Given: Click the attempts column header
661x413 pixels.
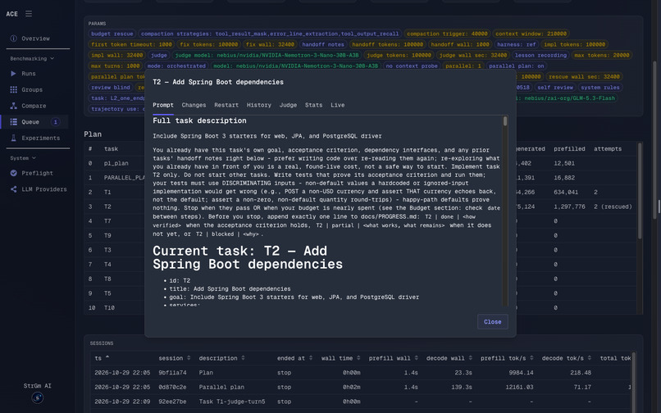Looking at the screenshot, I should (x=608, y=149).
